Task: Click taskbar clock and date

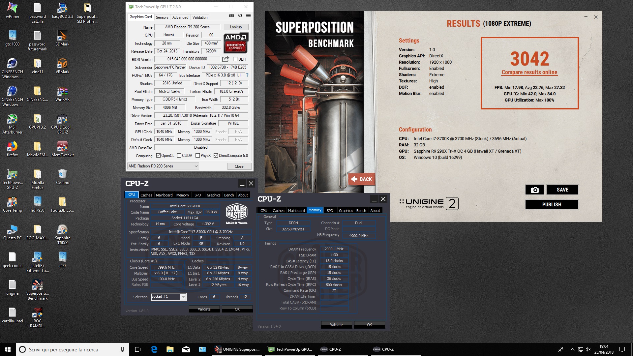Action: click(x=604, y=349)
